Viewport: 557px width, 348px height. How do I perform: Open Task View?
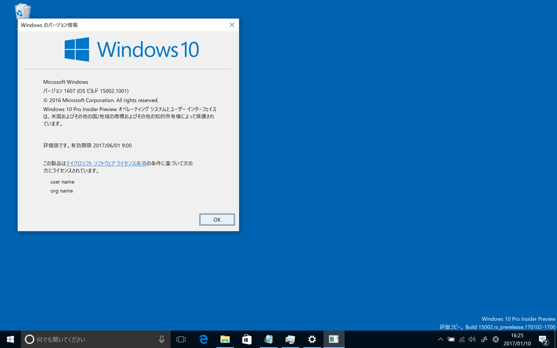coord(181,339)
